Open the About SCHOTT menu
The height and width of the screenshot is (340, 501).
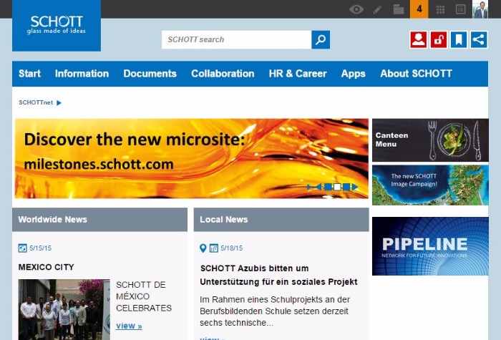[x=416, y=74]
